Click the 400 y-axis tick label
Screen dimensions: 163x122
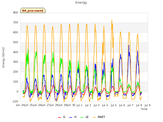(x=16, y=52)
